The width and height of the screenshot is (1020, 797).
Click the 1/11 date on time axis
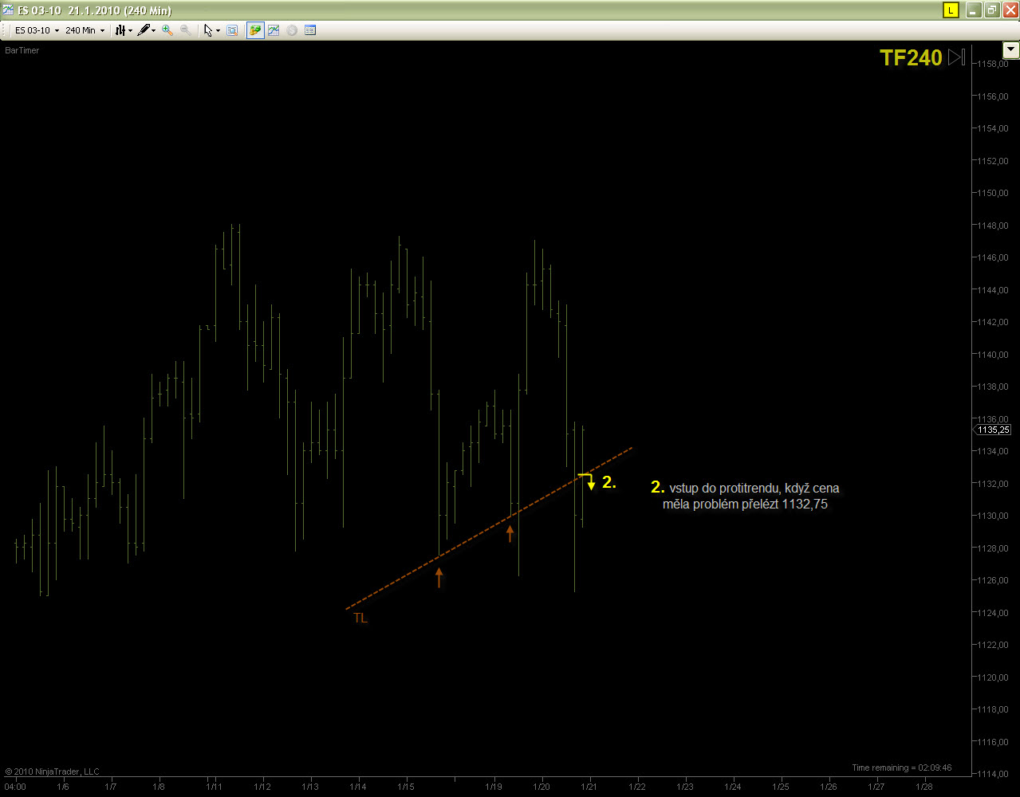click(215, 787)
